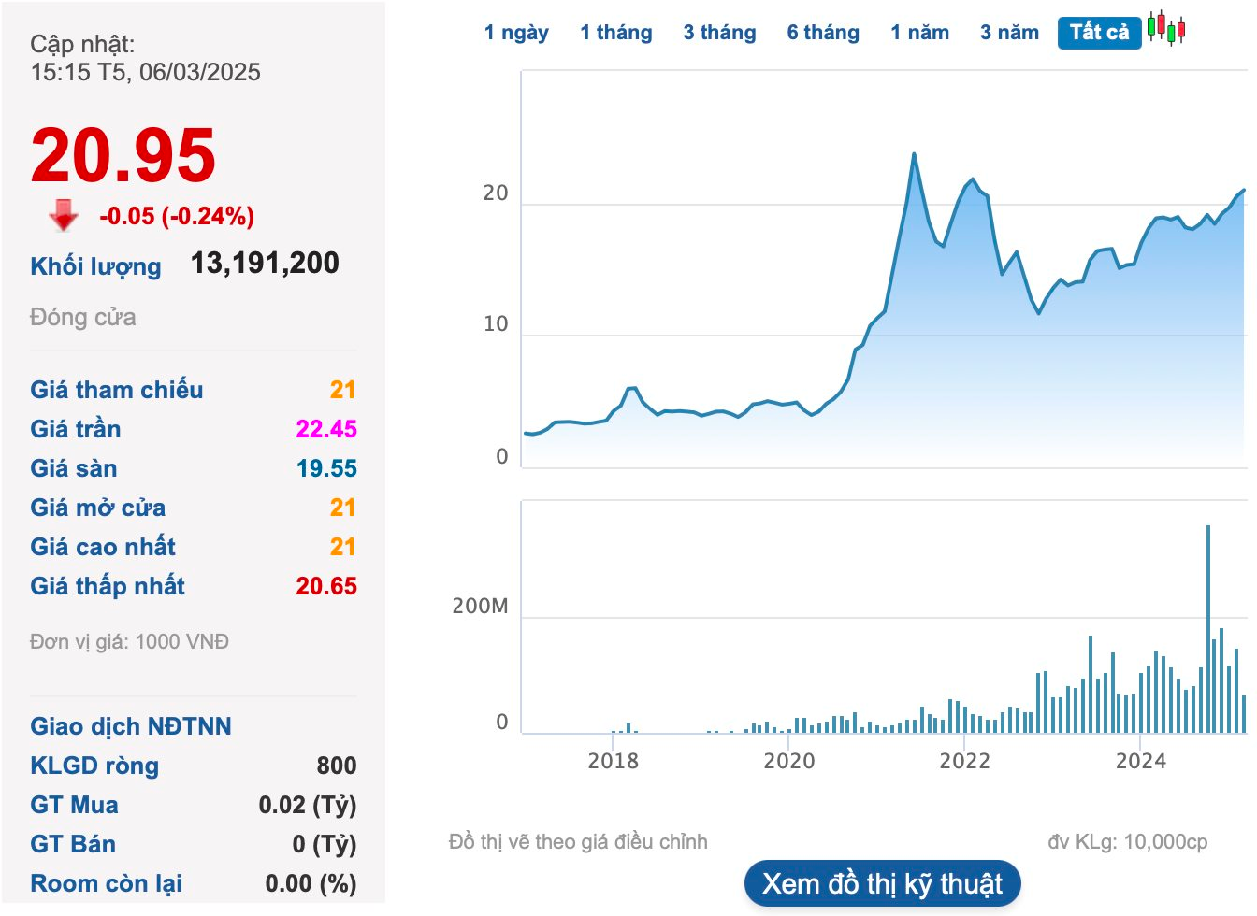Click the Giao dịch NĐTNN heading
1257x916 pixels.
(x=131, y=726)
